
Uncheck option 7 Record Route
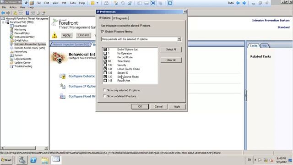tap(105, 57)
